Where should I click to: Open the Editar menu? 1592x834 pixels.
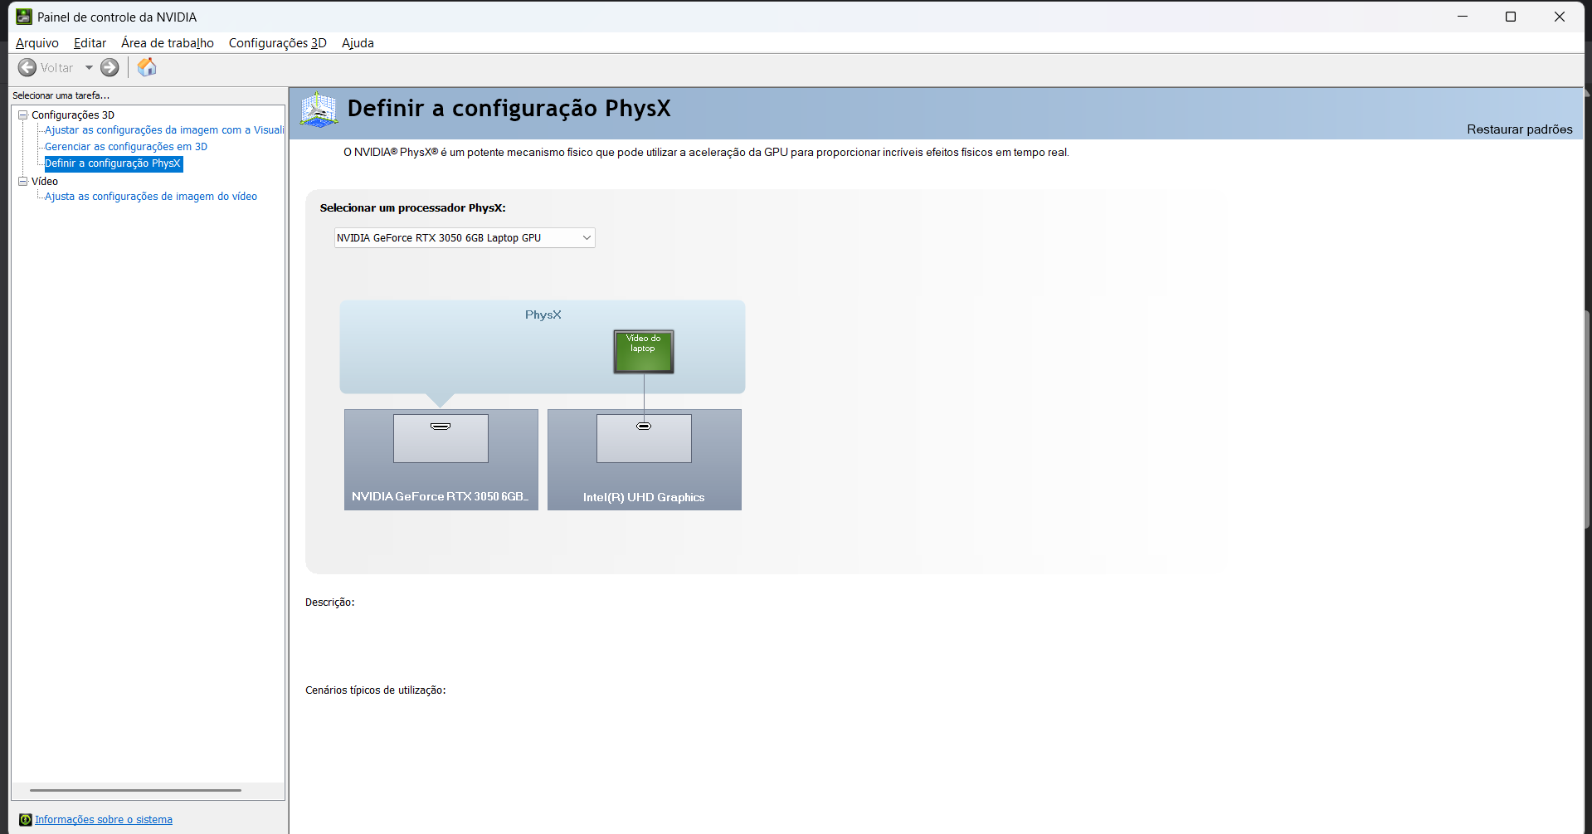coord(90,43)
